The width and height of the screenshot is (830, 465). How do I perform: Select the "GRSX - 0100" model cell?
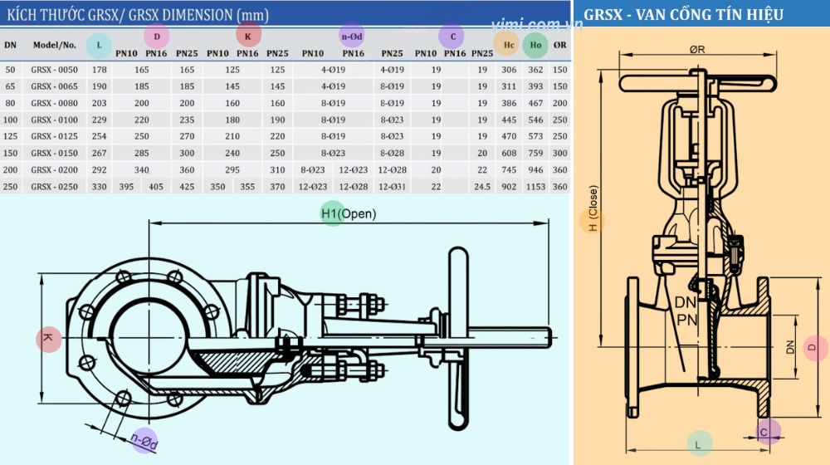[x=54, y=120]
